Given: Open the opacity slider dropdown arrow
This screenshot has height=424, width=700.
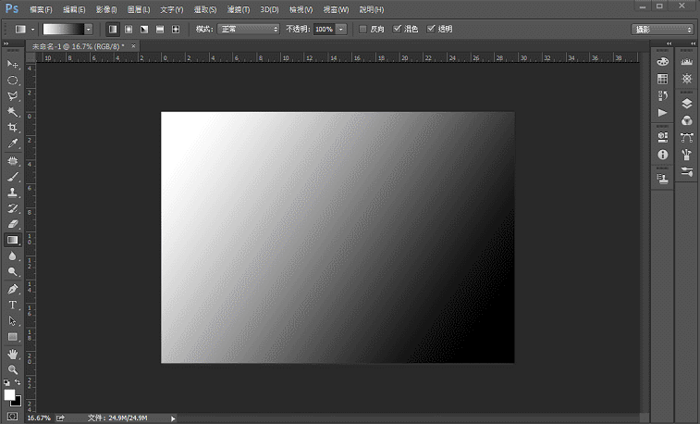Looking at the screenshot, I should click(341, 29).
